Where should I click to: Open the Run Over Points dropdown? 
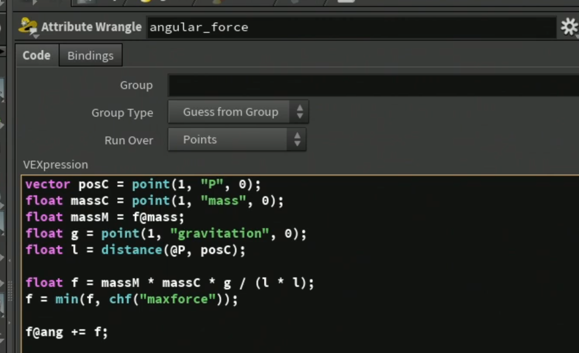237,140
